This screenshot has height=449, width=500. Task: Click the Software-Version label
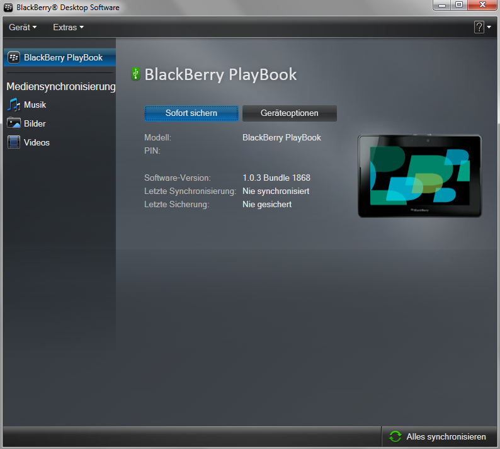coord(178,178)
